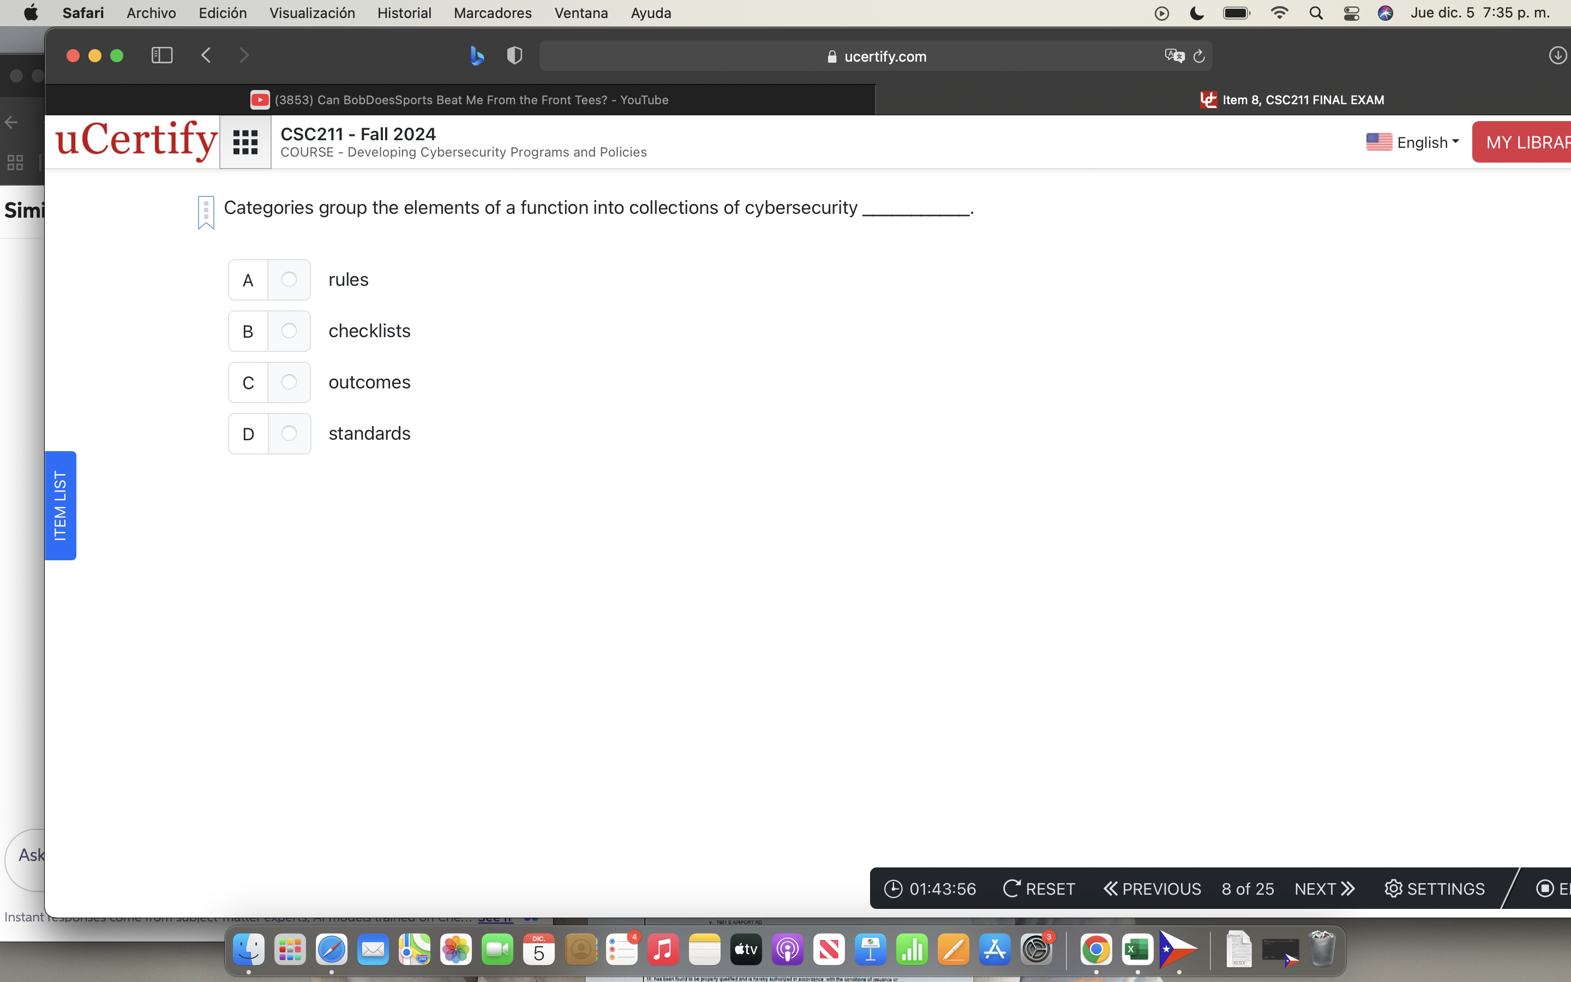Click the bookmark icon next to the question
The image size is (1571, 982).
[x=205, y=211]
